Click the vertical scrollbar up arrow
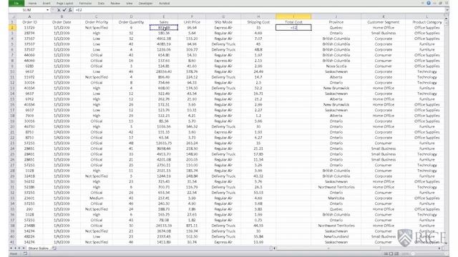Viewport: 458px width, 257px height. 446,19
